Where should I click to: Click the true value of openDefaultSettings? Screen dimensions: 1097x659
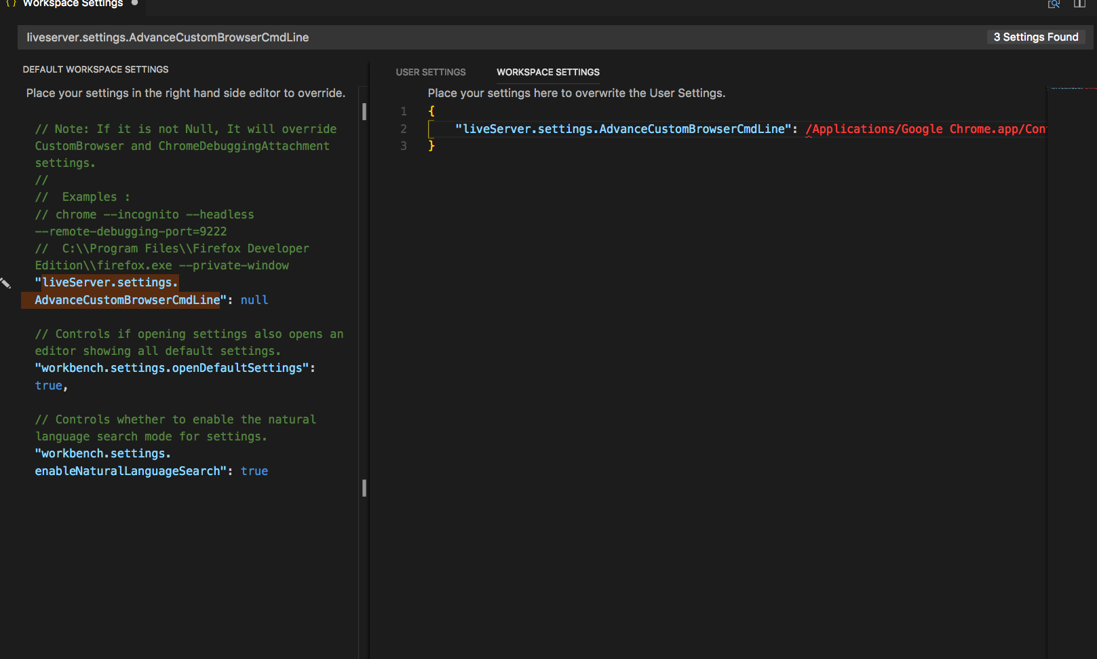[48, 385]
